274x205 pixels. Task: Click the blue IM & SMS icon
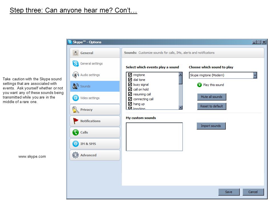tap(75, 144)
